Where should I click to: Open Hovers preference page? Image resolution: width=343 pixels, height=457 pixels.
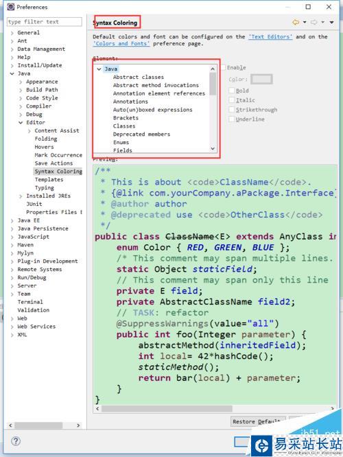pyautogui.click(x=44, y=147)
